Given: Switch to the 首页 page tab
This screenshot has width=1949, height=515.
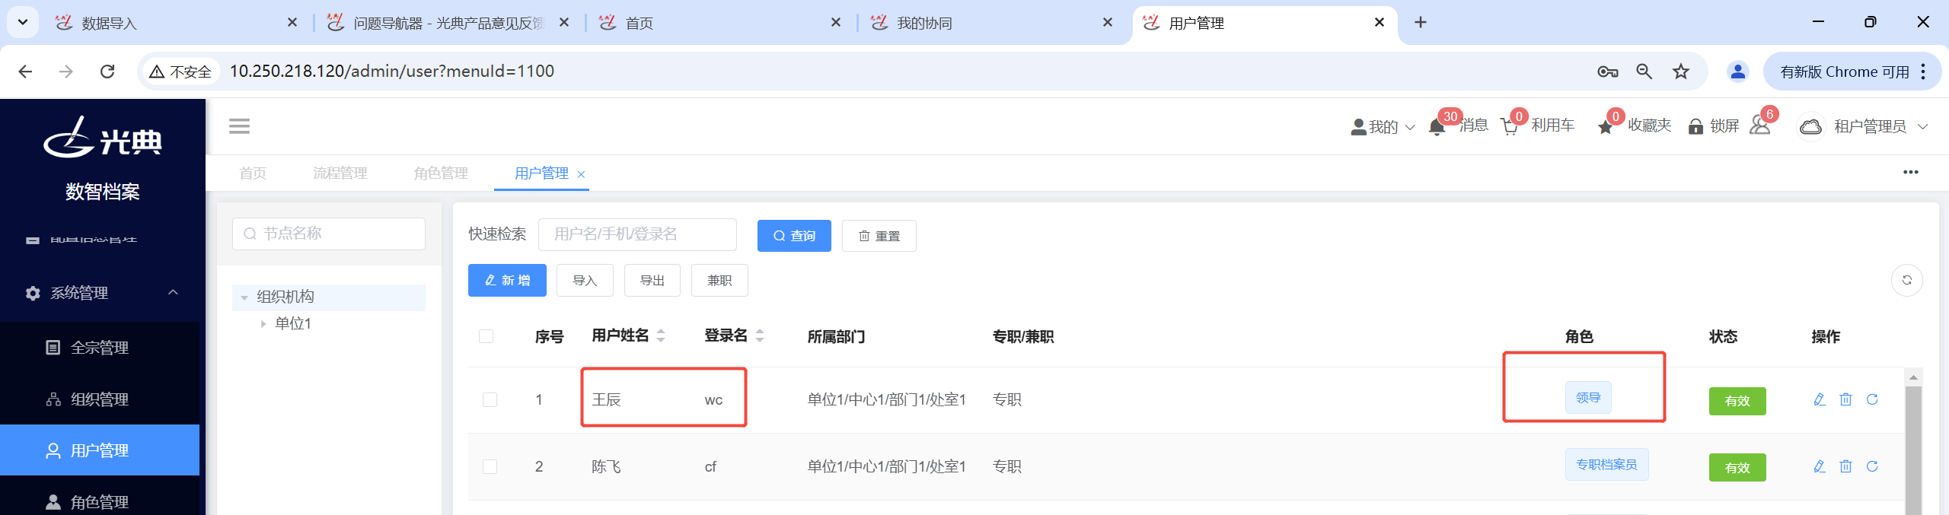Looking at the screenshot, I should [x=253, y=173].
